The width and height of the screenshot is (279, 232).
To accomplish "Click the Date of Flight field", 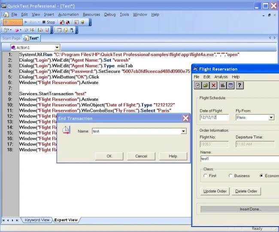I will pos(214,118).
